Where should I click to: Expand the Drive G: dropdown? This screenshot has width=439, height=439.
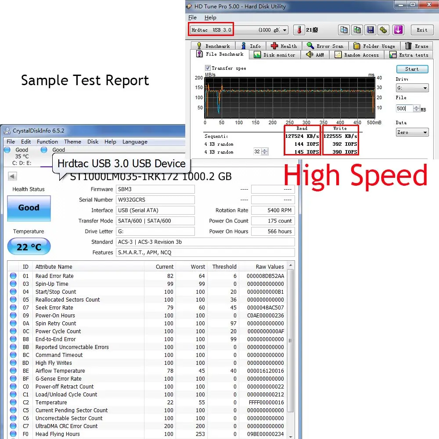[412, 88]
